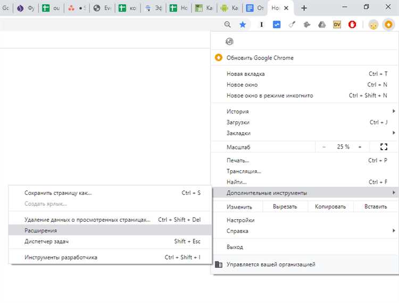Choose Трансляция... menu item
The image size is (399, 303).
(x=305, y=171)
